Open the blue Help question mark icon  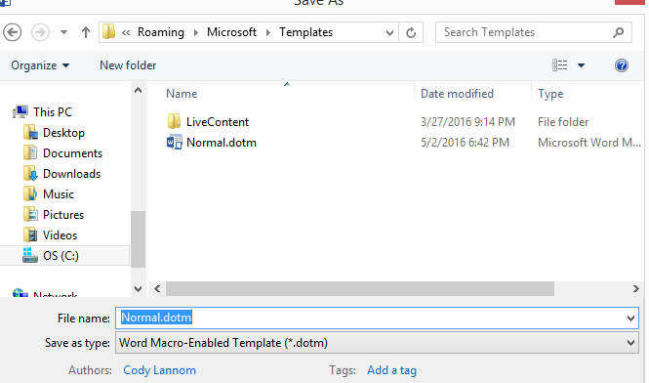(x=622, y=65)
